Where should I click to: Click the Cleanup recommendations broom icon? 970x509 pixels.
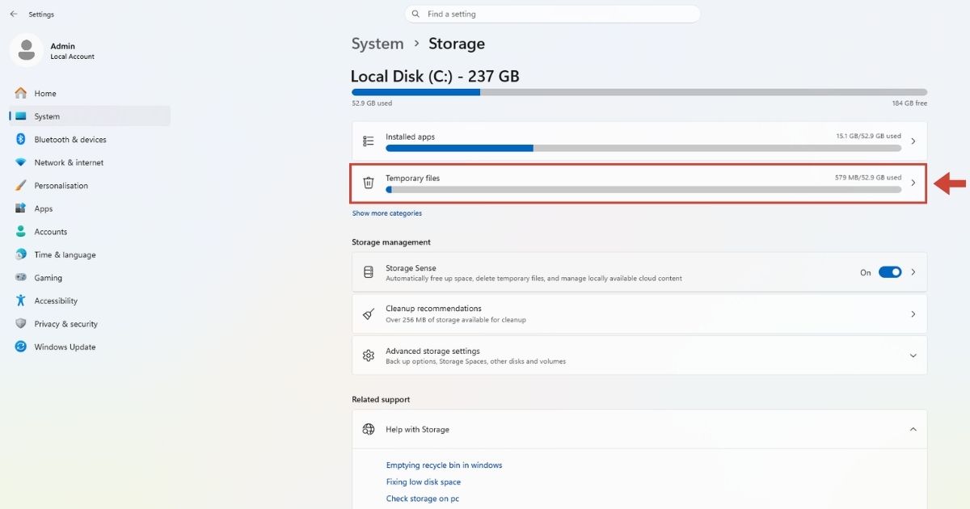369,313
